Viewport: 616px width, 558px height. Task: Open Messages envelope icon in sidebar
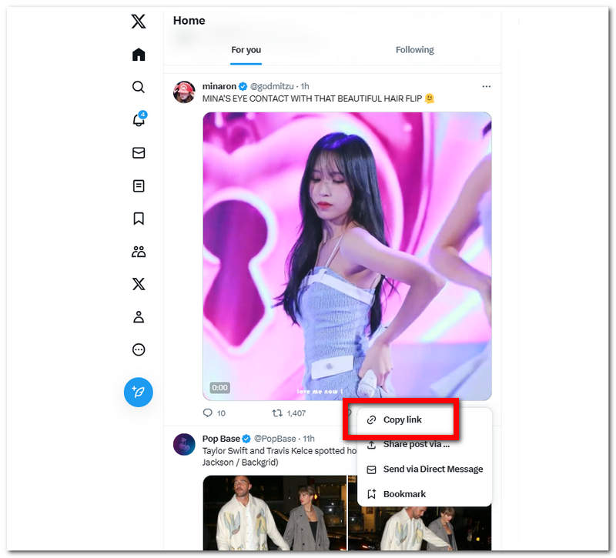click(x=139, y=152)
